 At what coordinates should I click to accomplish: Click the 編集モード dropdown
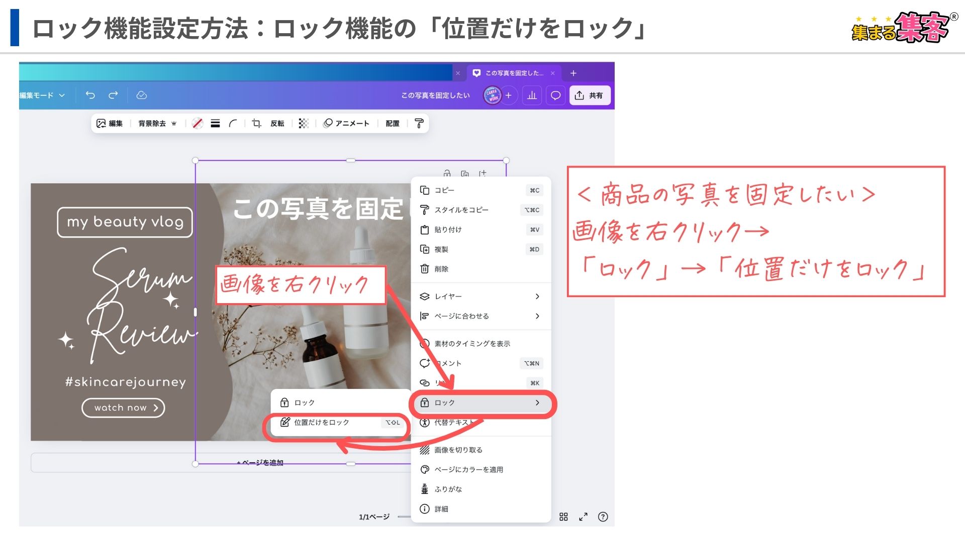coord(41,95)
